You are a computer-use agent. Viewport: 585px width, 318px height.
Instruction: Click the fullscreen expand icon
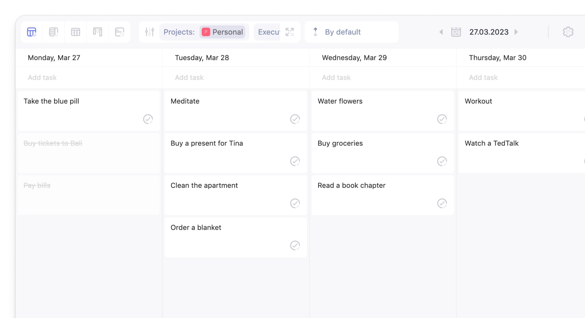290,32
